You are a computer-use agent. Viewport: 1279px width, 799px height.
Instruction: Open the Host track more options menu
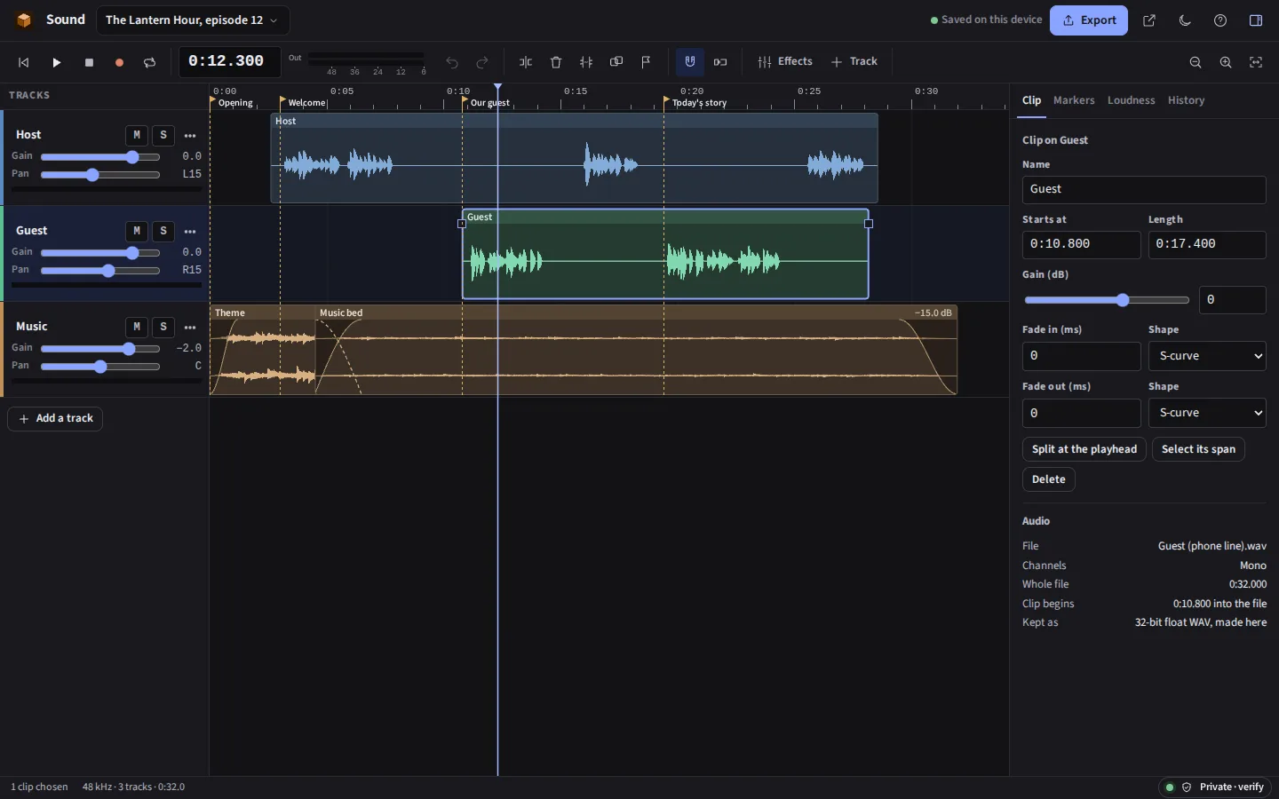(x=190, y=136)
